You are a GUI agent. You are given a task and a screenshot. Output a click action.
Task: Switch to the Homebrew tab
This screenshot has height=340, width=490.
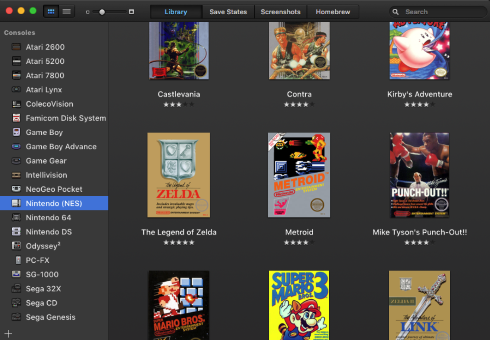pos(333,12)
